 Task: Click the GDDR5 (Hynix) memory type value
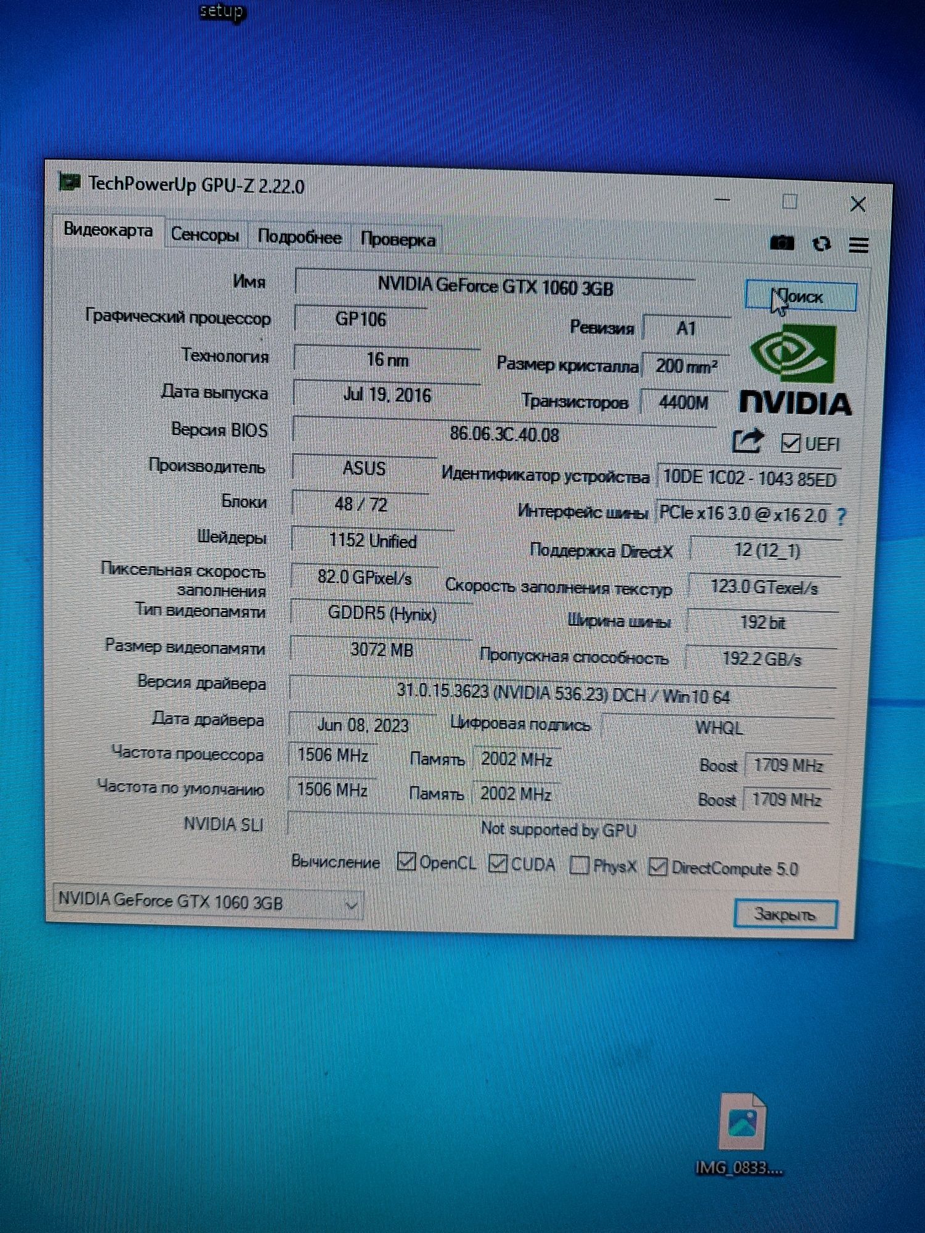[x=382, y=613]
